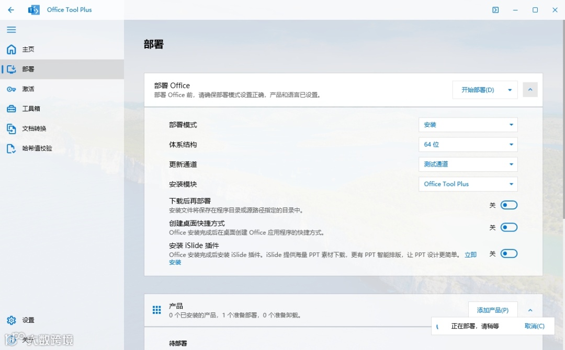Collapse the 部署 Office section chevron
565x350 pixels.
(530, 90)
